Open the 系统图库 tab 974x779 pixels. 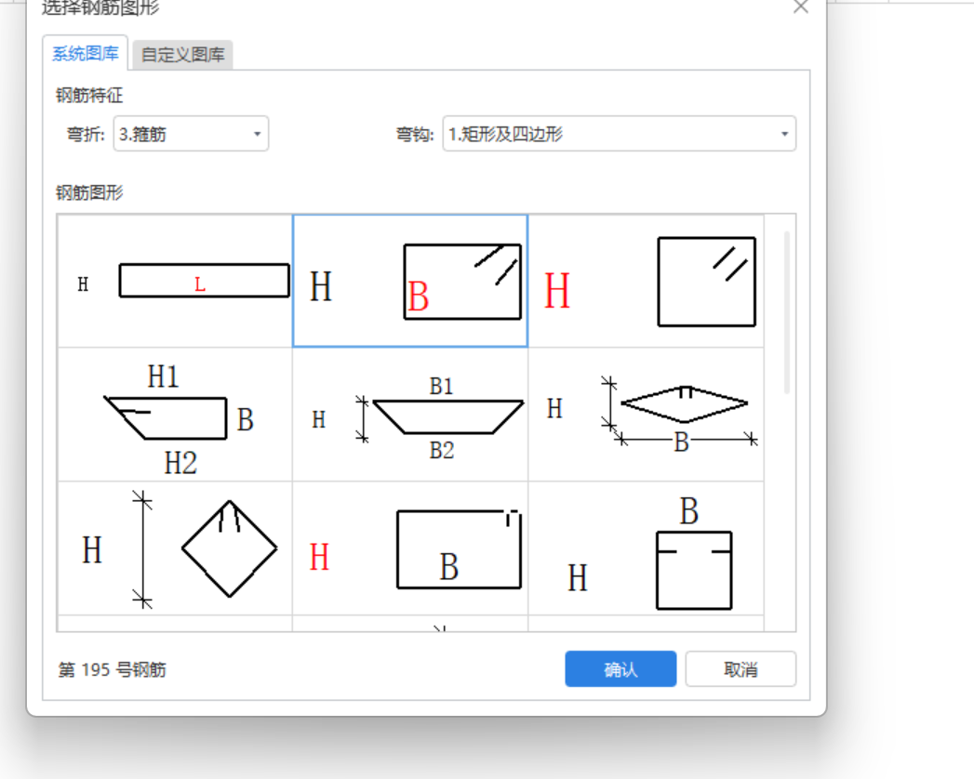coord(85,54)
